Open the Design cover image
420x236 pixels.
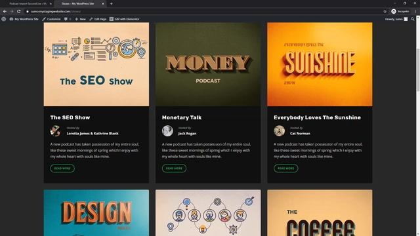coord(96,213)
